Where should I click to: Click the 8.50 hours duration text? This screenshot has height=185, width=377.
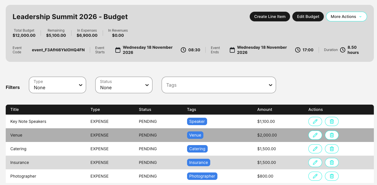(x=353, y=50)
